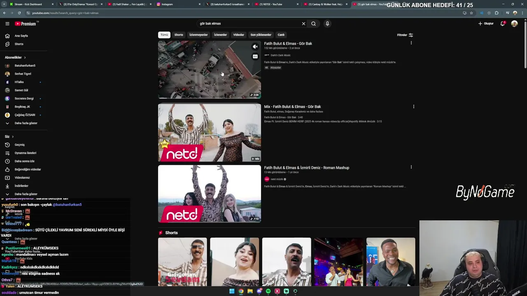The width and height of the screenshot is (527, 296).
Task: Expand the Siz section arrow
Action: point(12,136)
